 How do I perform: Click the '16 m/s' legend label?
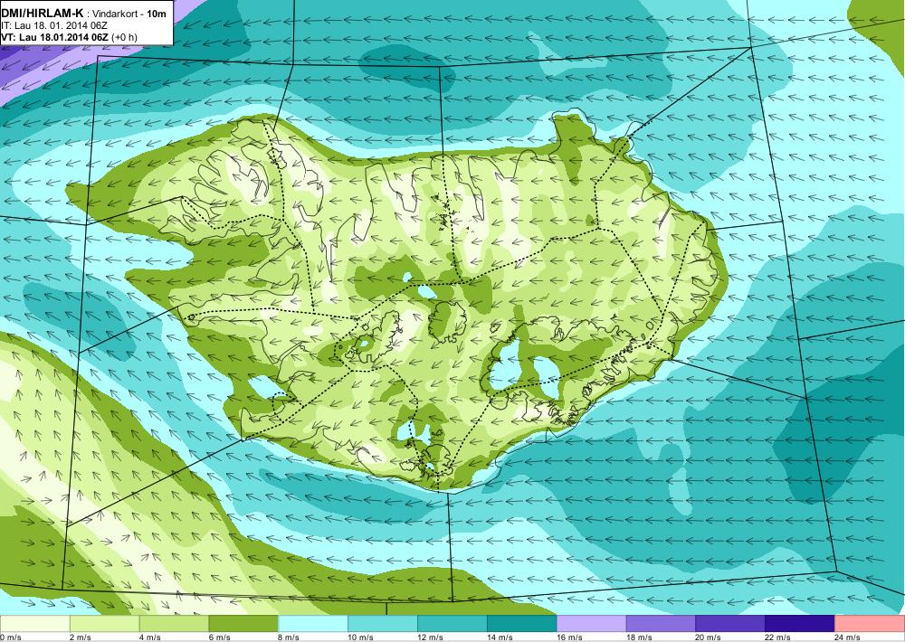tap(569, 637)
